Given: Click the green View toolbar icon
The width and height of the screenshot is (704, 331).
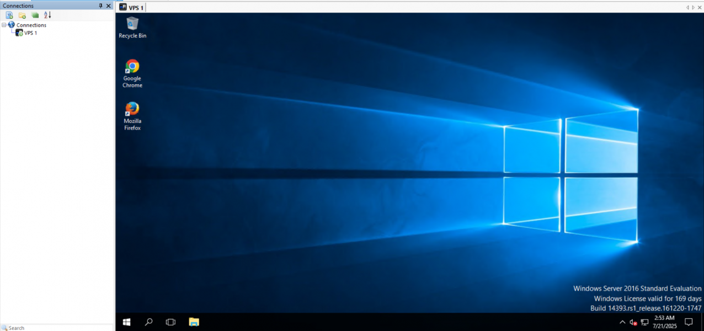Looking at the screenshot, I should pos(35,15).
